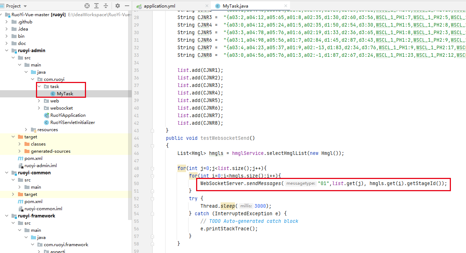Click the MyTask class icon in tree
Image resolution: width=466 pixels, height=253 pixels.
pyautogui.click(x=53, y=94)
